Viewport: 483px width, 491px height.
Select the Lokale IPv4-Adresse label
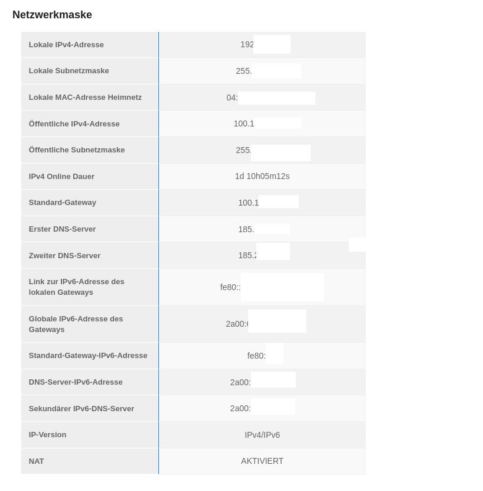(x=66, y=45)
